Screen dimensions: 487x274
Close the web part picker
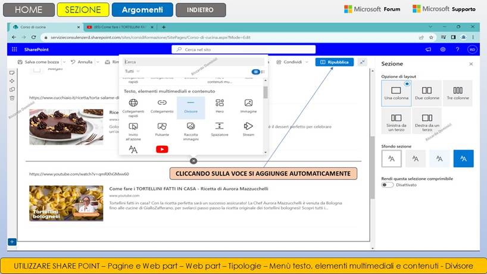pyautogui.click(x=193, y=161)
